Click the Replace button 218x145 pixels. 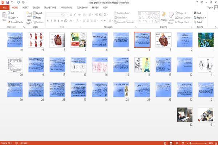[200, 17]
